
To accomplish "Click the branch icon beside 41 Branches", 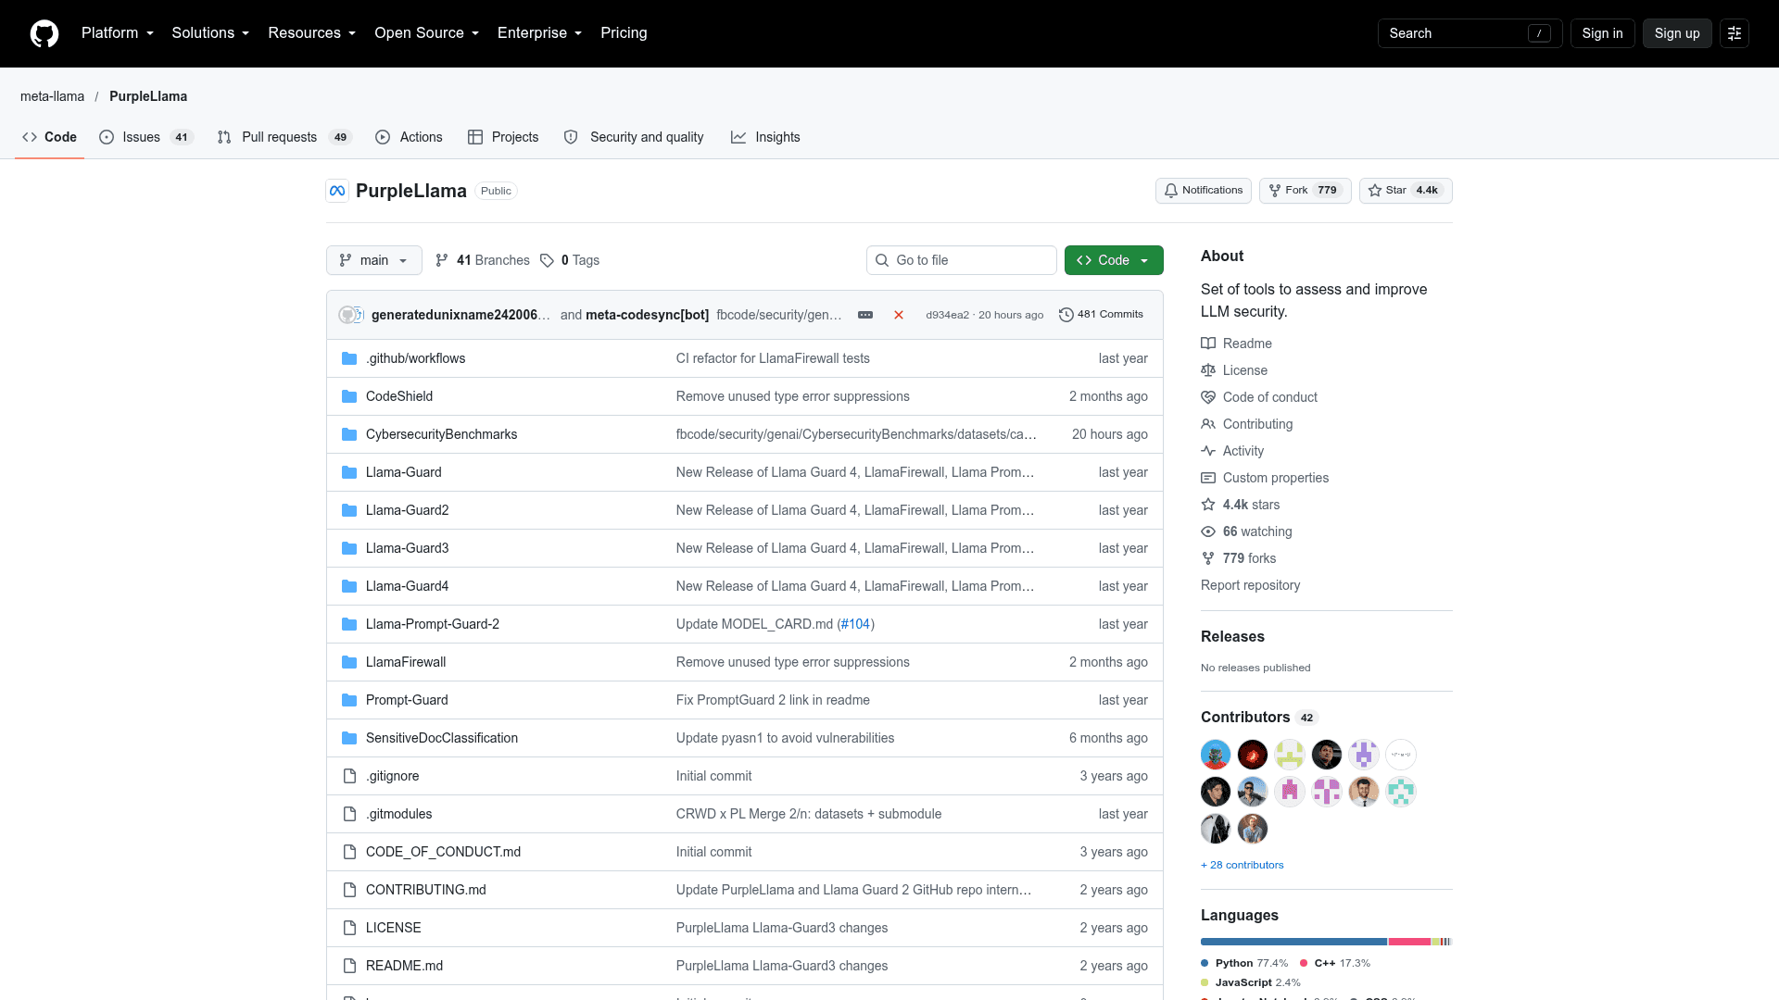I will click(x=442, y=260).
